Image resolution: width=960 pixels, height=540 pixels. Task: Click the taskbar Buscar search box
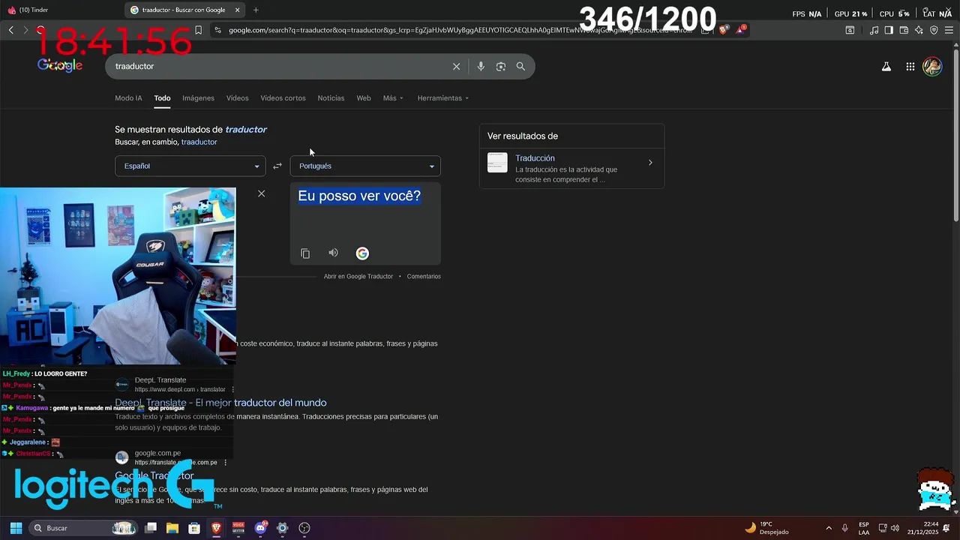[83, 528]
